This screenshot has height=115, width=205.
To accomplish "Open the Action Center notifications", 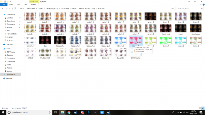I will click(201, 112).
